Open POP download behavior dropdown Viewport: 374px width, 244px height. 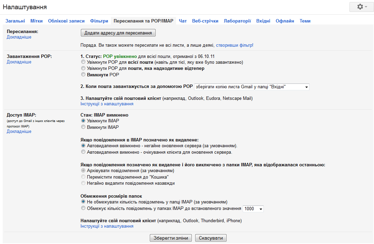251,87
